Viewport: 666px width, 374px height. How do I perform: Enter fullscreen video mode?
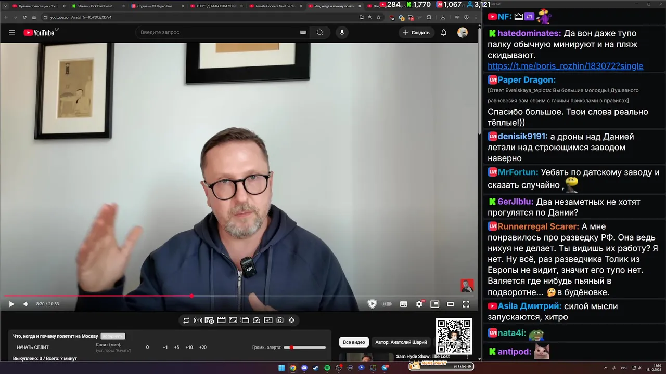(x=466, y=304)
